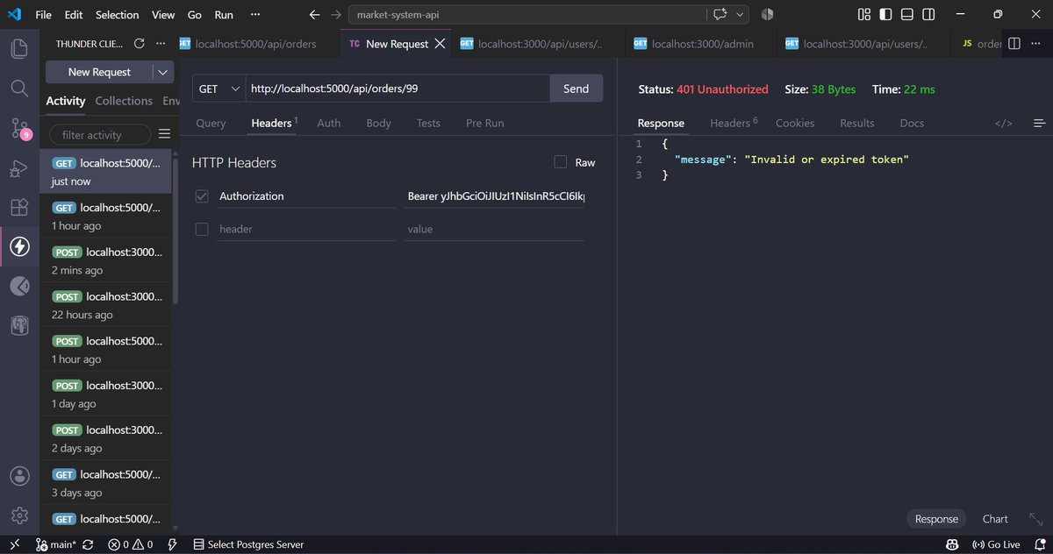1053x554 pixels.
Task: Open the Extensions view
Action: [19, 208]
